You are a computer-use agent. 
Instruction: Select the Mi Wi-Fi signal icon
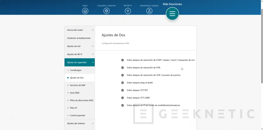(128, 11)
